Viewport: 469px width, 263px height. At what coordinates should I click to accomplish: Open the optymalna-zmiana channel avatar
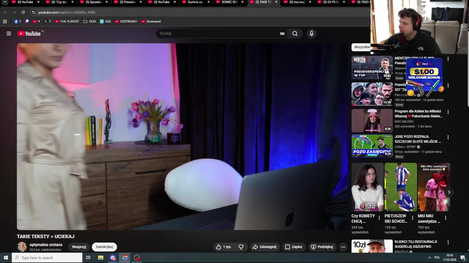click(x=22, y=247)
